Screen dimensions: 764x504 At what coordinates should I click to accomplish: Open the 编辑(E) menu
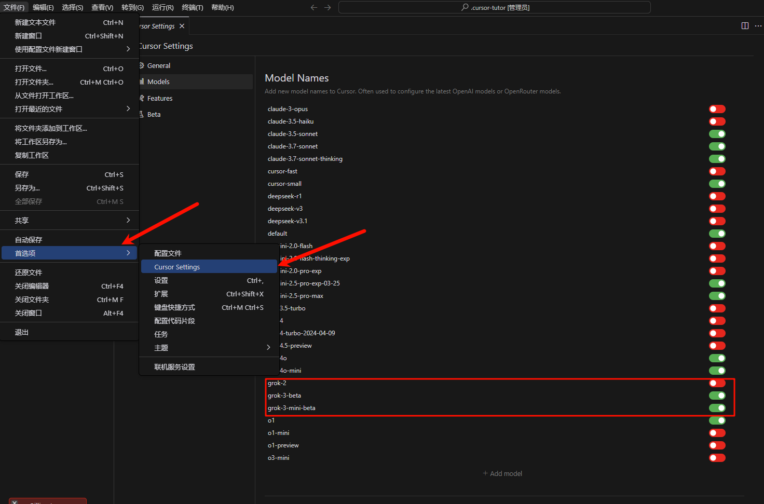coord(43,7)
